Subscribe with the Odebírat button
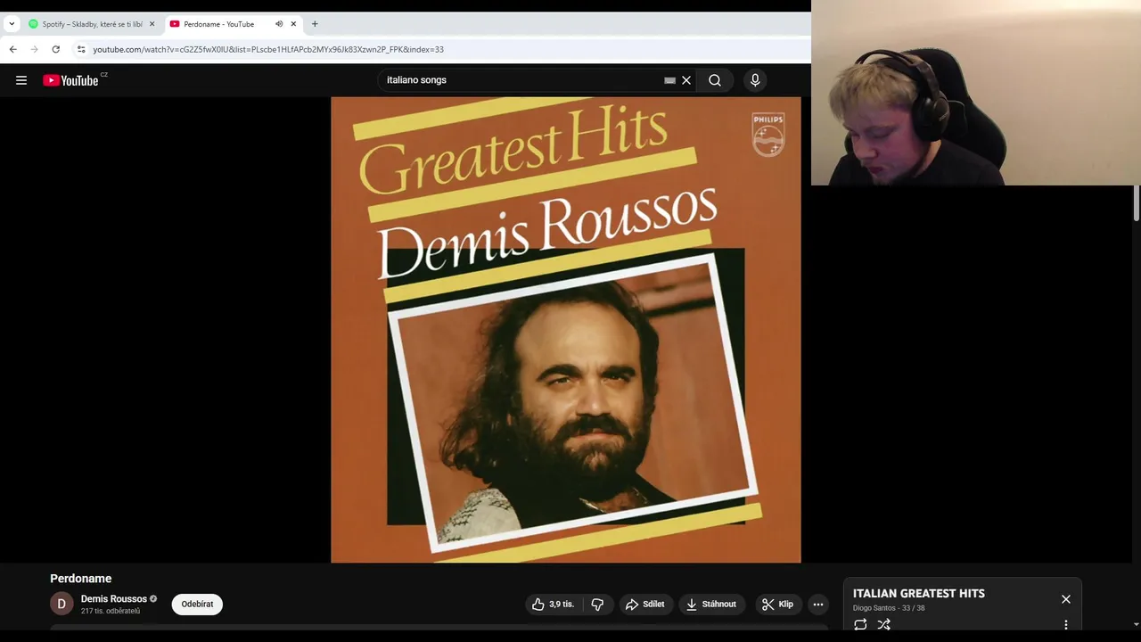Viewport: 1141px width, 642px height. click(197, 604)
